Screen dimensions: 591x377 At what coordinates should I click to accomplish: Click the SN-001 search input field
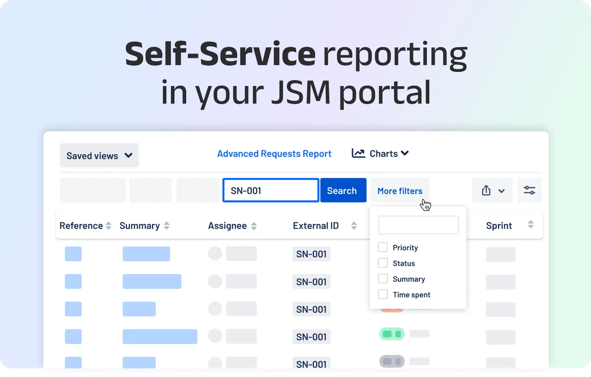[271, 190]
